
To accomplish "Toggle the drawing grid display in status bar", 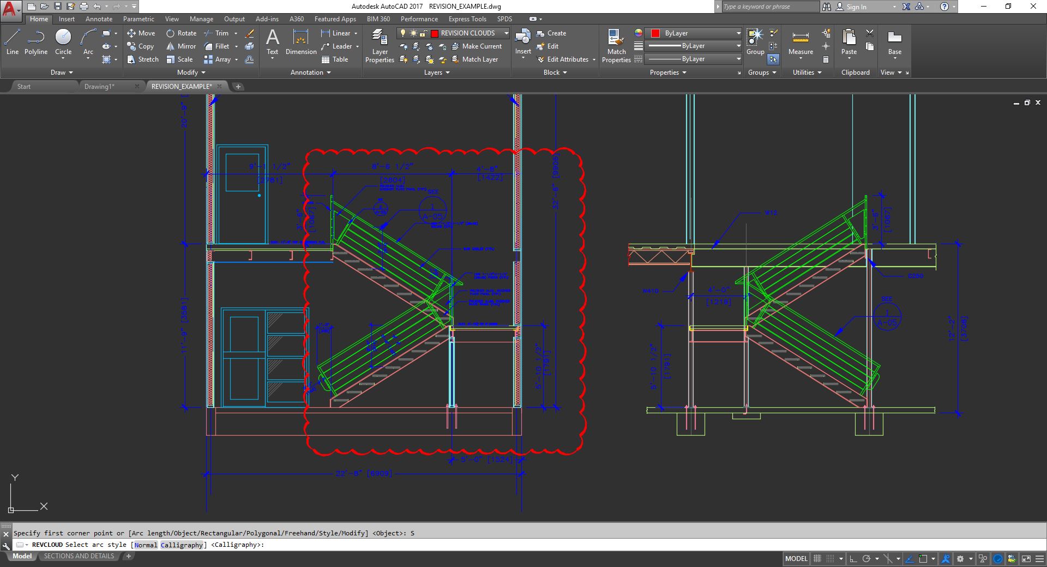I will pos(817,559).
